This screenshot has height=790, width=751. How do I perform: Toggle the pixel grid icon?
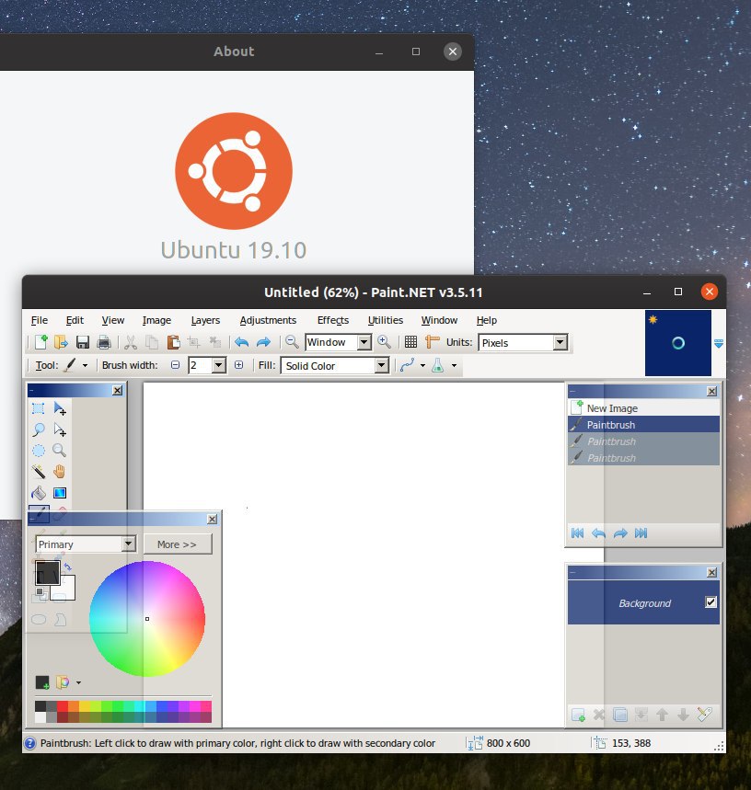pos(410,342)
